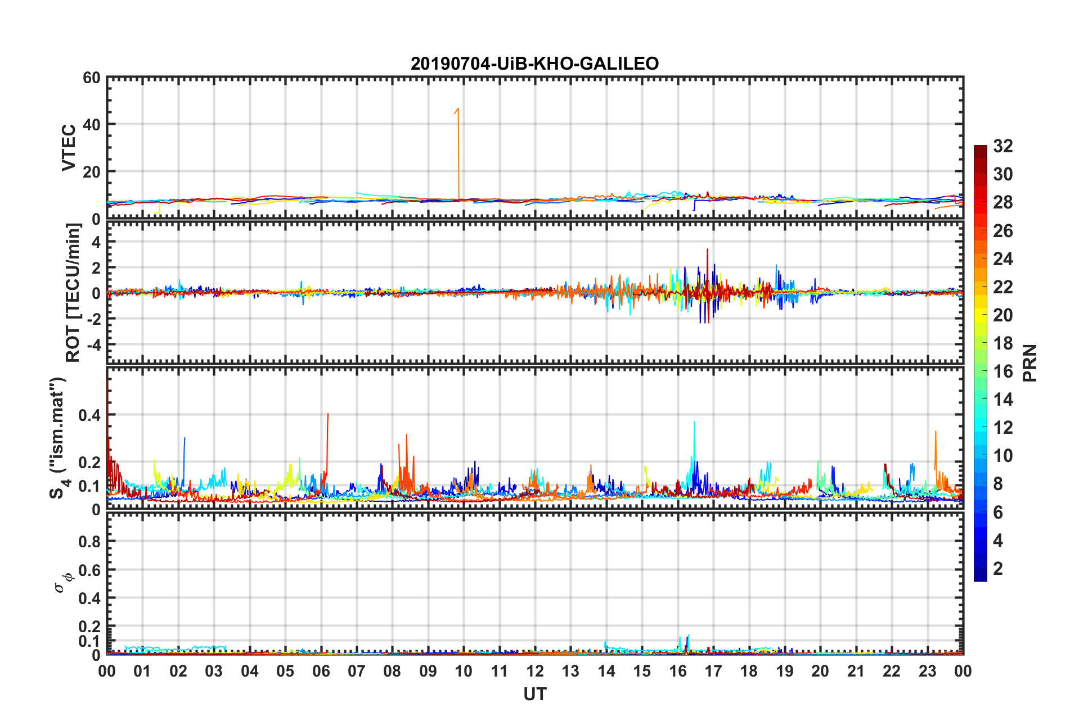This screenshot has width=1070, height=726.
Task: Click colorbar tick label 8
Action: [x=998, y=484]
